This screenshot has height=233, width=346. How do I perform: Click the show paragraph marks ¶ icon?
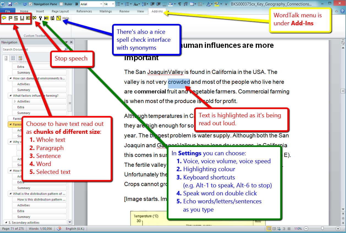coord(179,4)
